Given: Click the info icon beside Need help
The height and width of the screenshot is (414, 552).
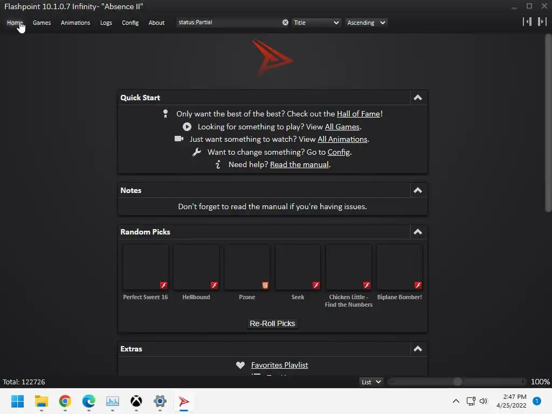Looking at the screenshot, I should (218, 164).
